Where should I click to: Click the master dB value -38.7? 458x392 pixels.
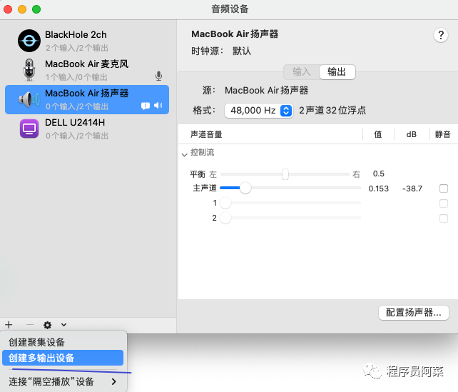[412, 189]
